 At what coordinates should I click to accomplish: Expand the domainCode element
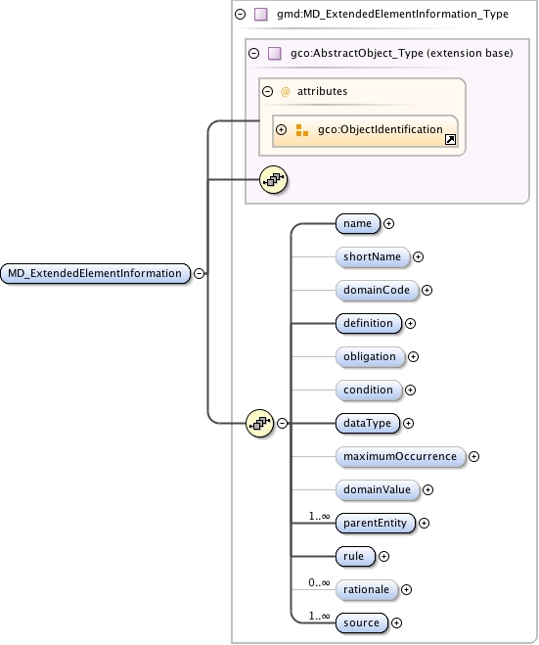tap(427, 290)
